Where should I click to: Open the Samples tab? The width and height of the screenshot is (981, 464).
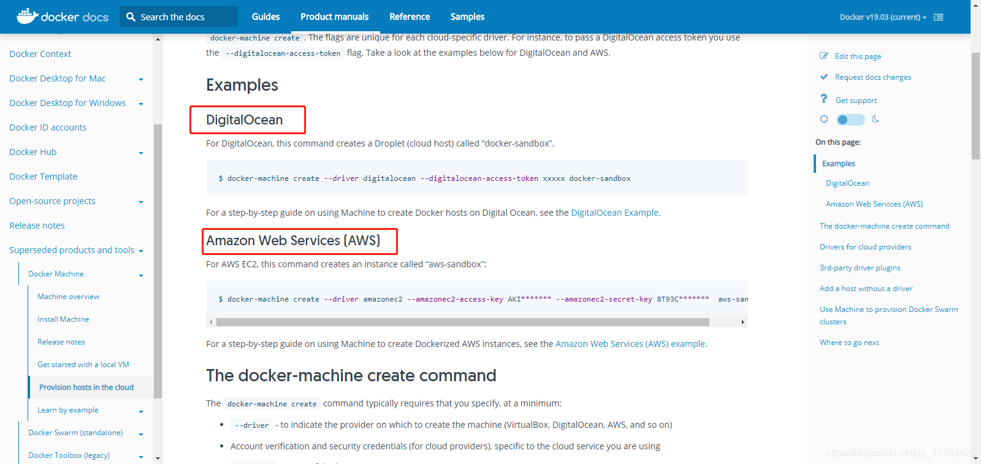(x=467, y=17)
